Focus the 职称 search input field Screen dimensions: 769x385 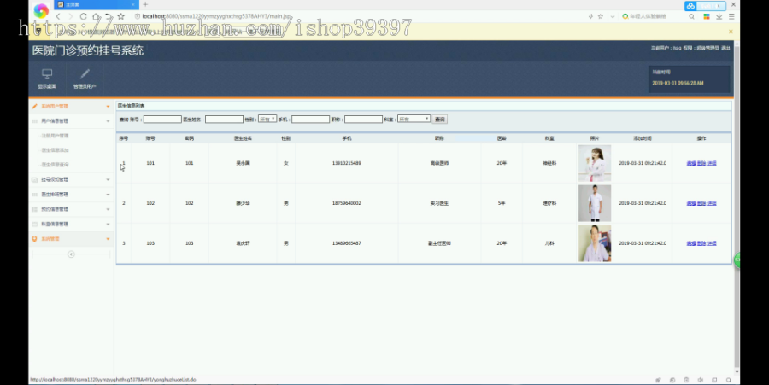click(x=363, y=119)
